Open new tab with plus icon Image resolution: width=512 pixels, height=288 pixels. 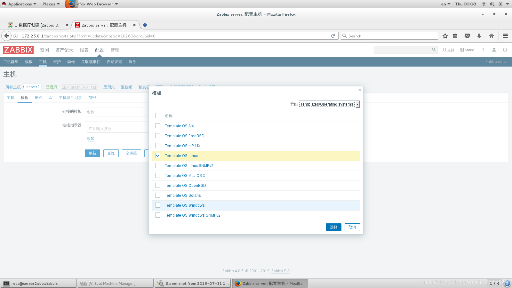click(x=145, y=25)
